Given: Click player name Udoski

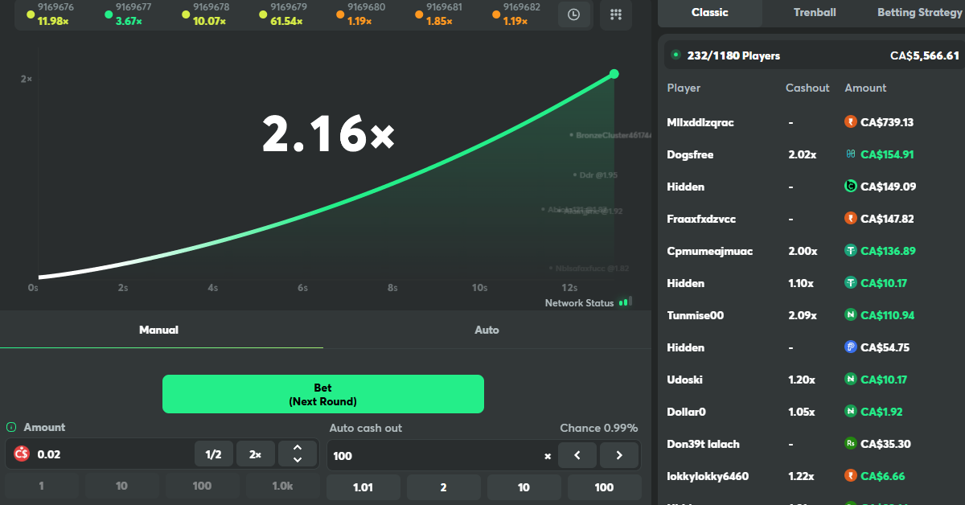Looking at the screenshot, I should [x=685, y=380].
